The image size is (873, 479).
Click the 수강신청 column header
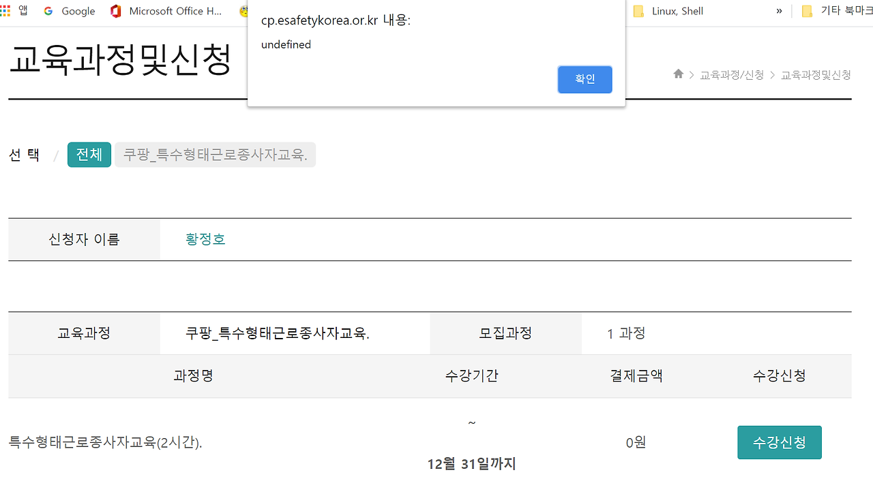780,375
